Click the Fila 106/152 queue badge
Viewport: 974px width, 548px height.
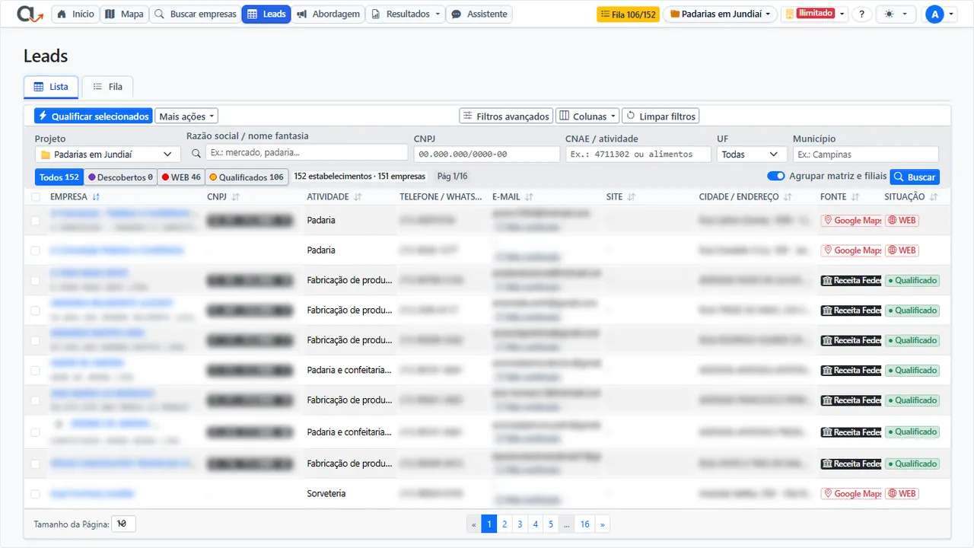[628, 14]
